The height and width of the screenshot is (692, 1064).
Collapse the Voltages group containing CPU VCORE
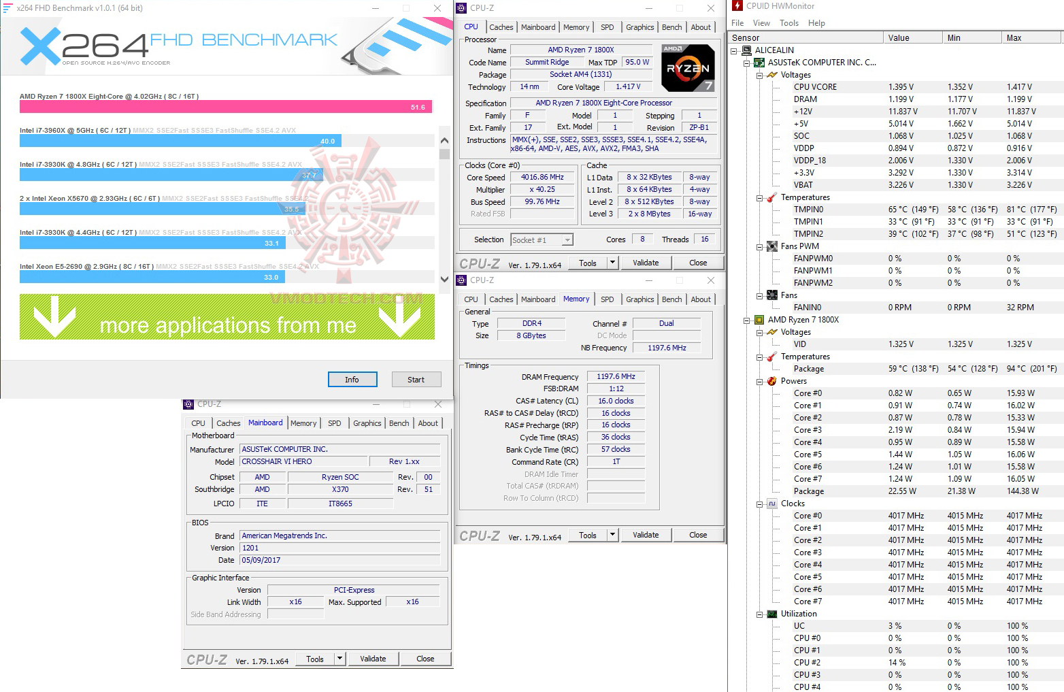tap(760, 76)
